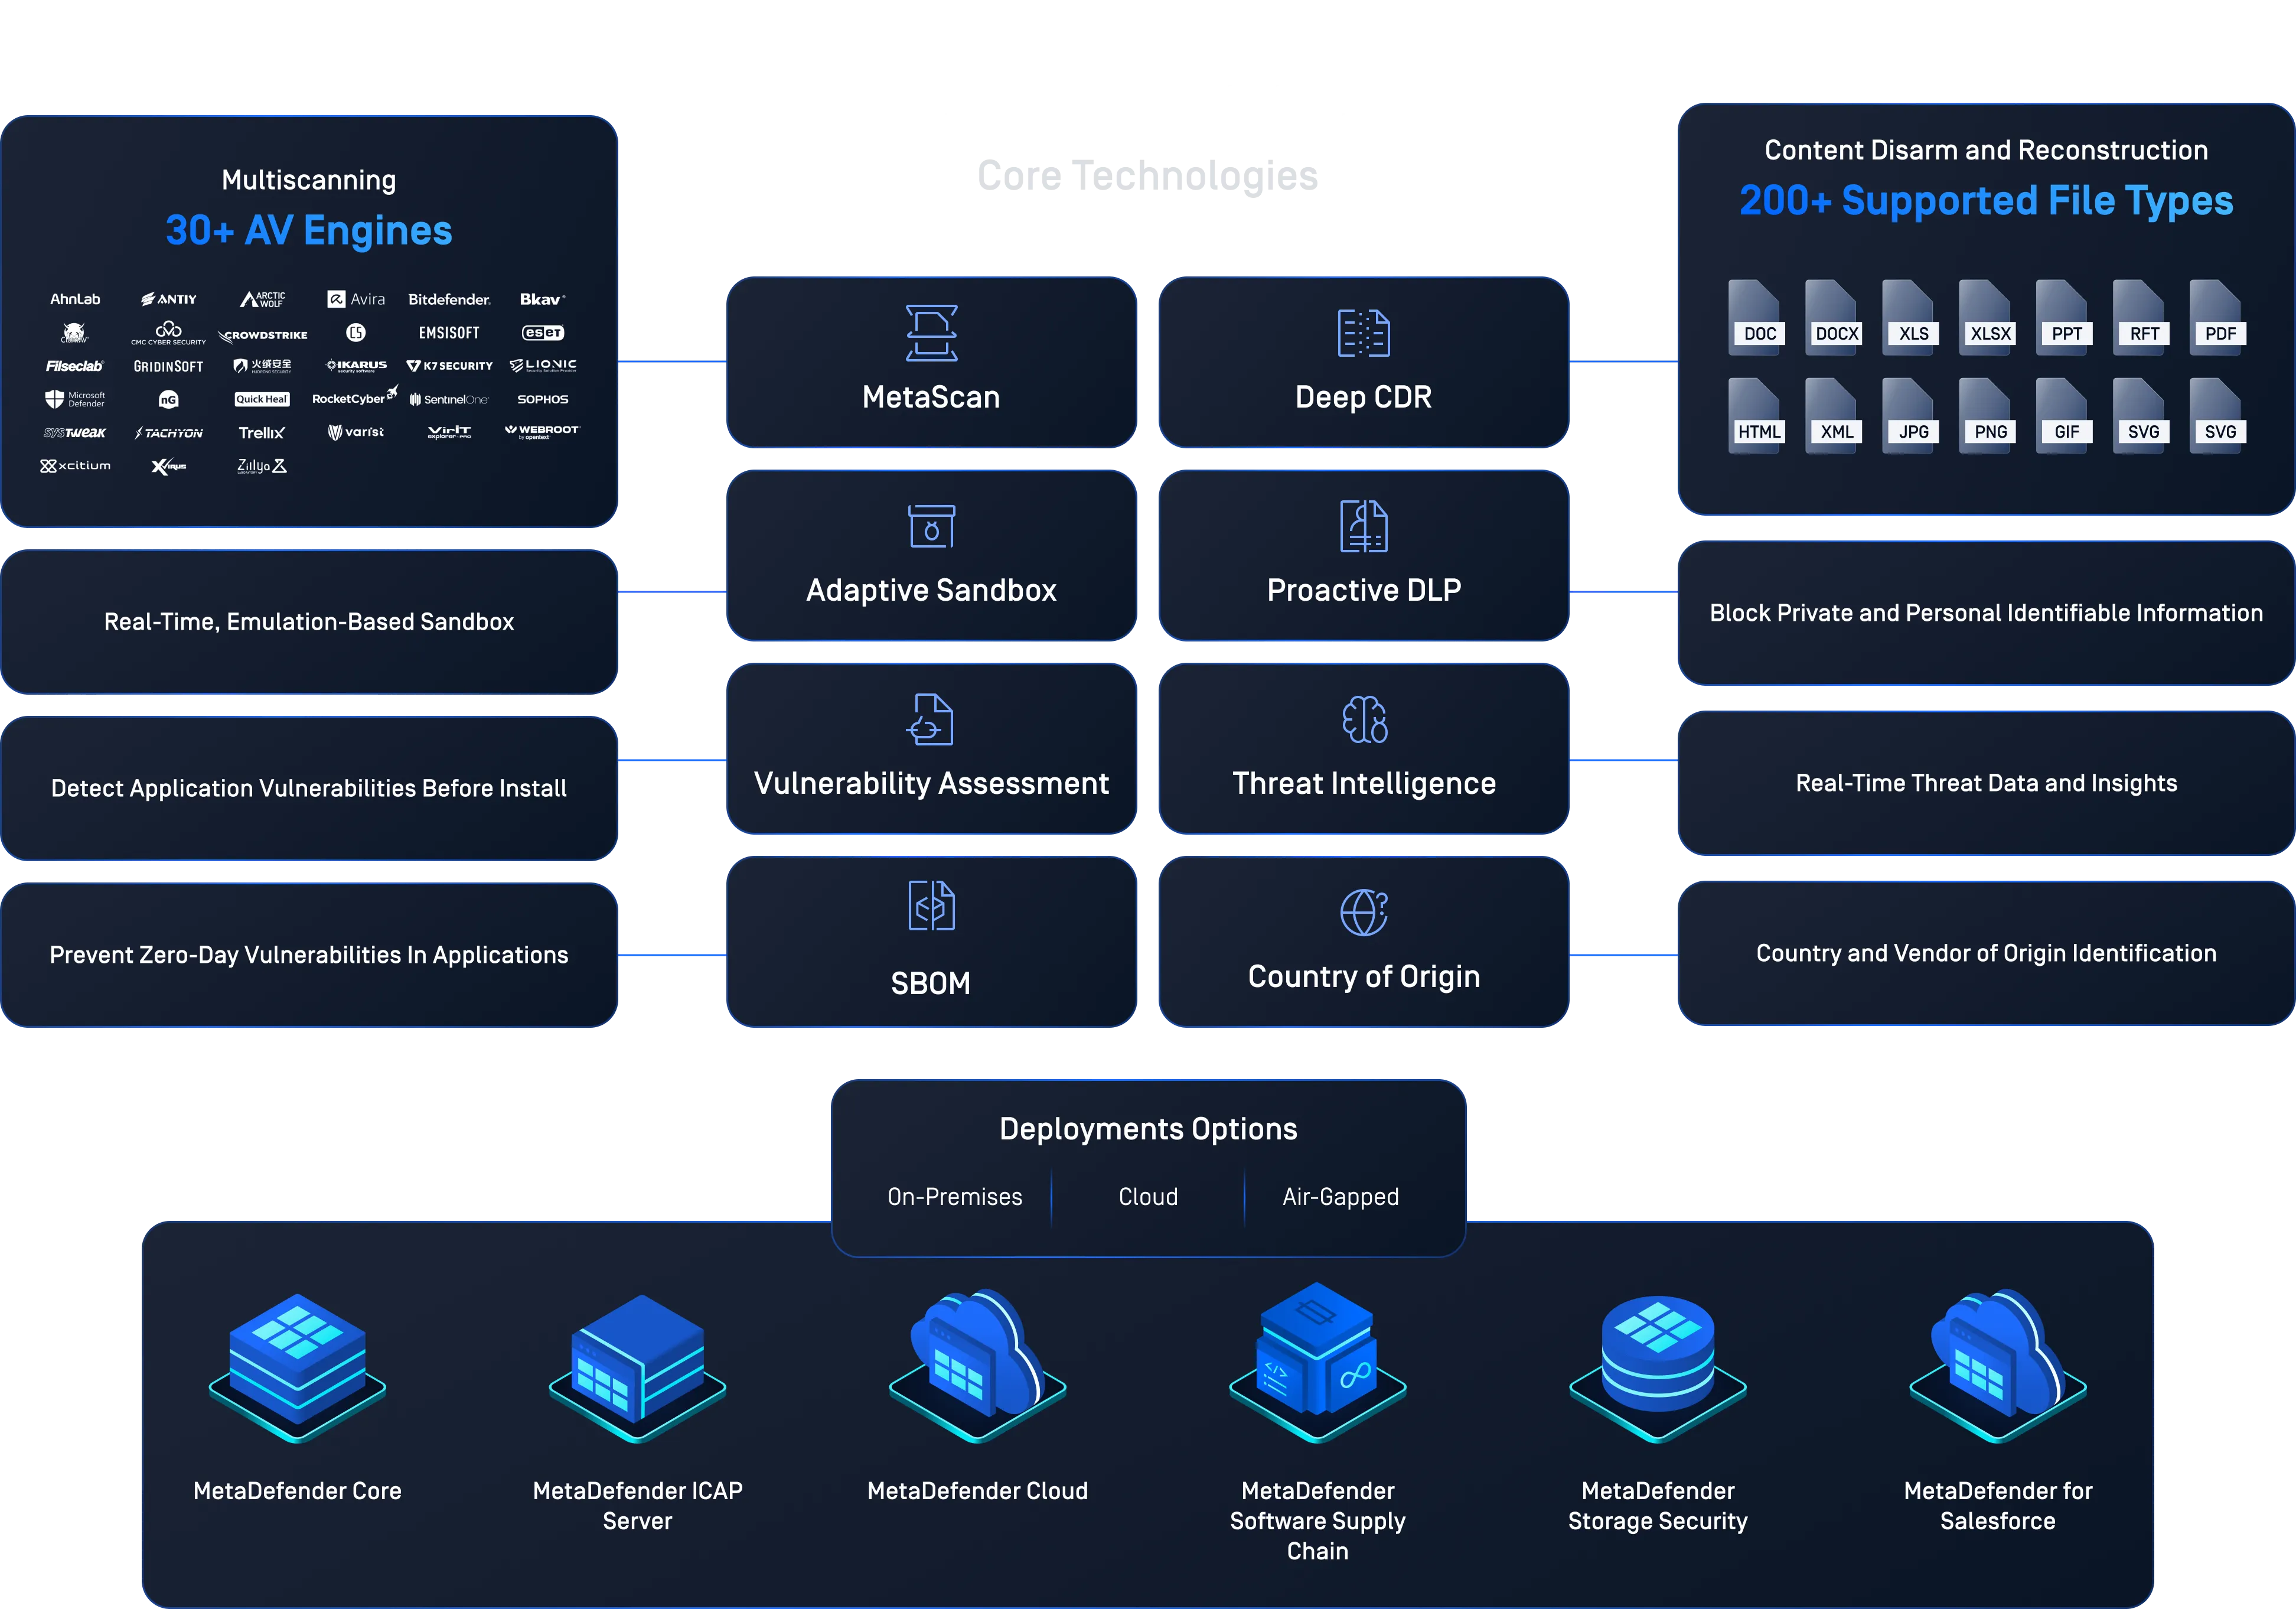Click the Threat Intelligence brain icon
Viewport: 2296px width, 1609px height.
tap(1363, 719)
